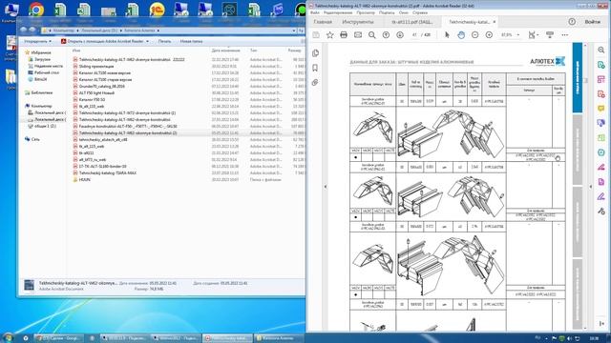Go to previous page with up-arrow icon
The width and height of the screenshot is (611, 343).
tap(386, 35)
